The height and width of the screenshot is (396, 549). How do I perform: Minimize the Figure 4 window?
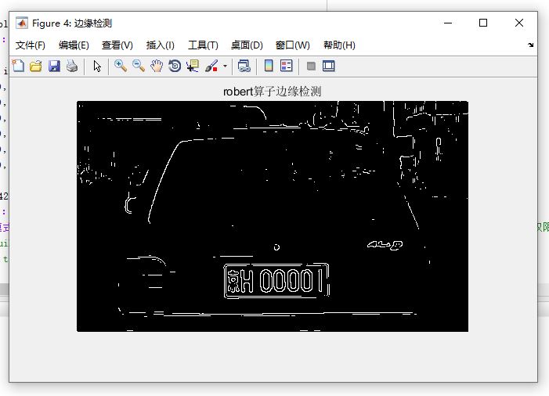448,23
